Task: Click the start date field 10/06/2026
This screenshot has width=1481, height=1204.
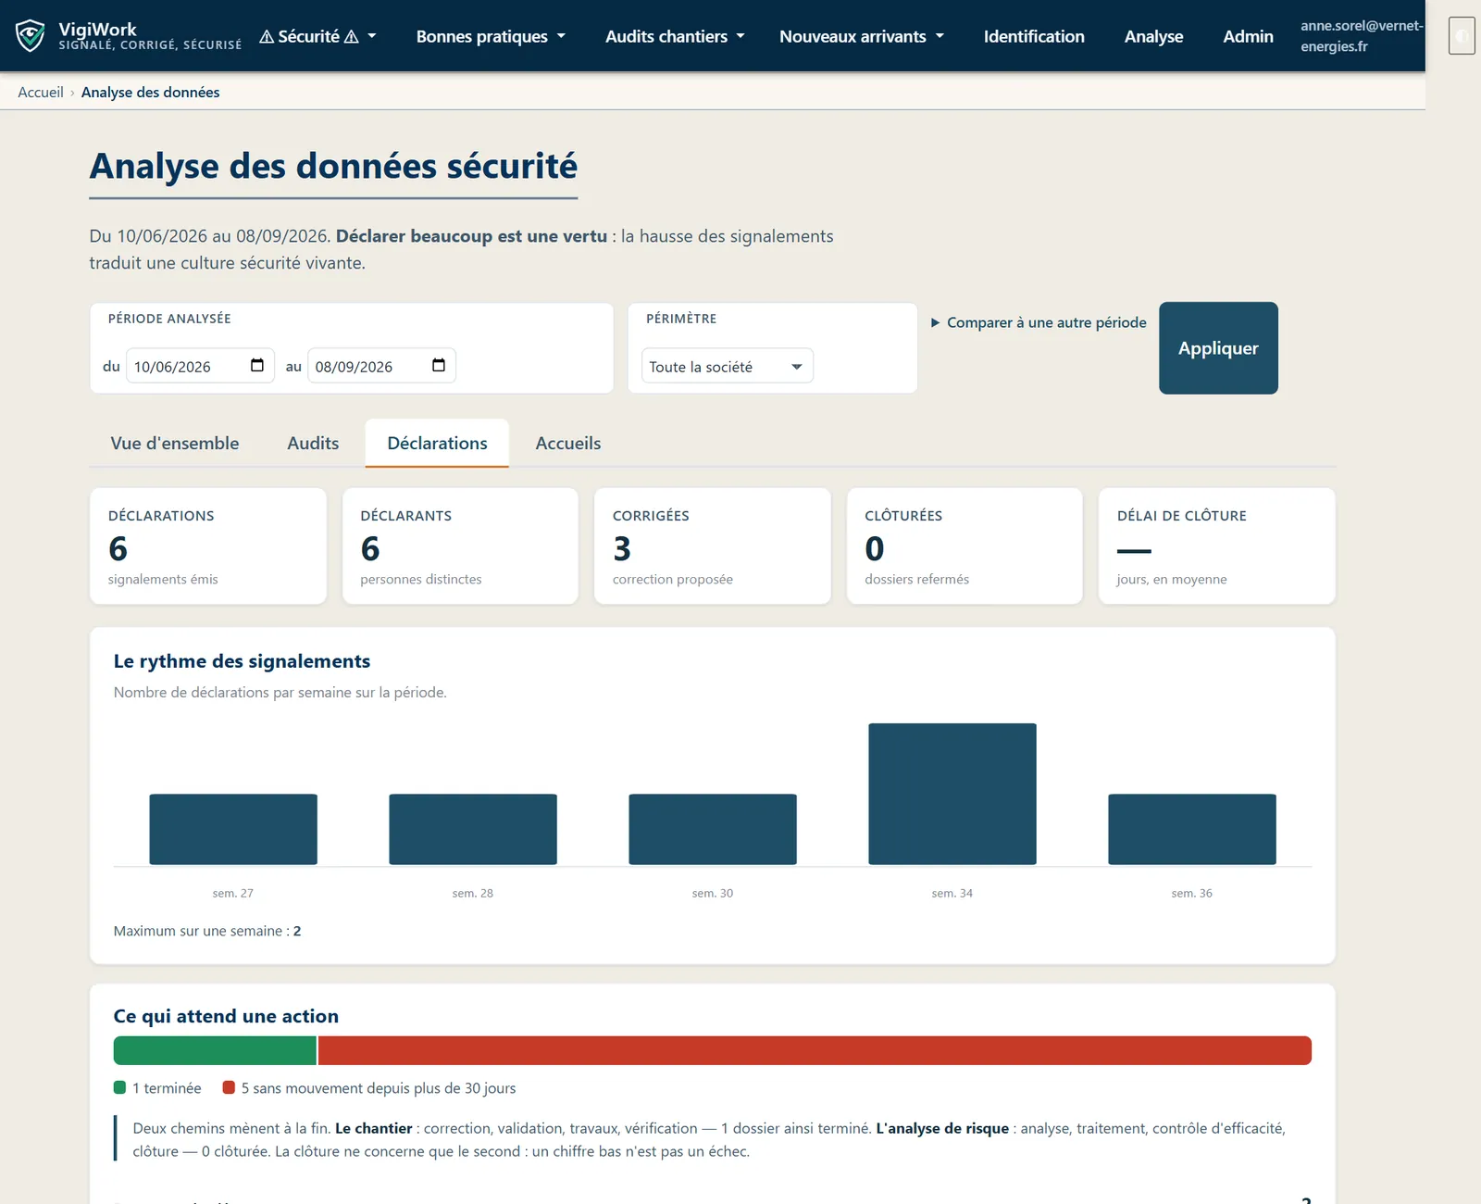Action: (x=200, y=366)
